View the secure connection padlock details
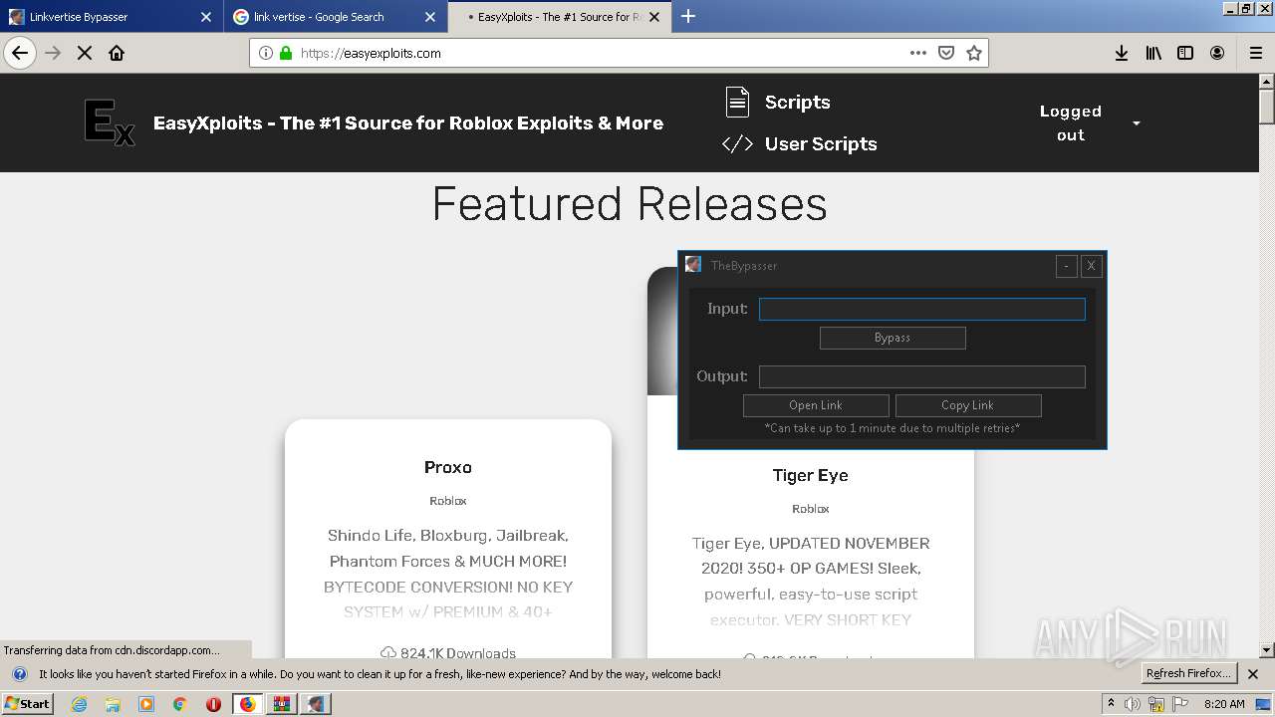This screenshot has height=717, width=1275. coord(286,53)
